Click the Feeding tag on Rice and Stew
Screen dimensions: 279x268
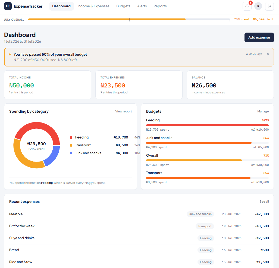[x=206, y=262]
